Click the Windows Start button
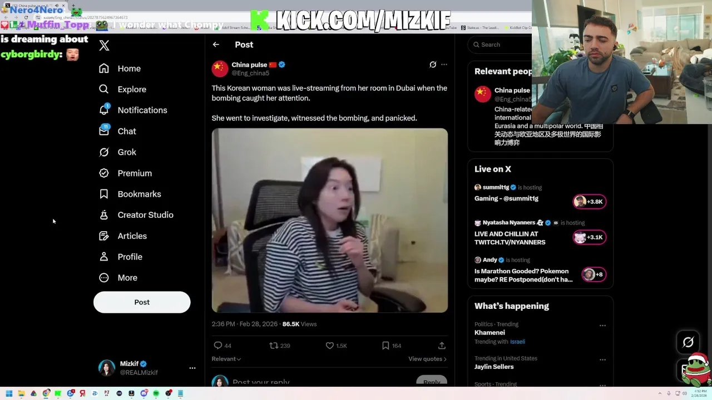The image size is (712, 400). 9,393
